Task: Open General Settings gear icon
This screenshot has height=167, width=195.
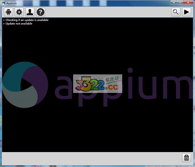Action: tap(19, 12)
